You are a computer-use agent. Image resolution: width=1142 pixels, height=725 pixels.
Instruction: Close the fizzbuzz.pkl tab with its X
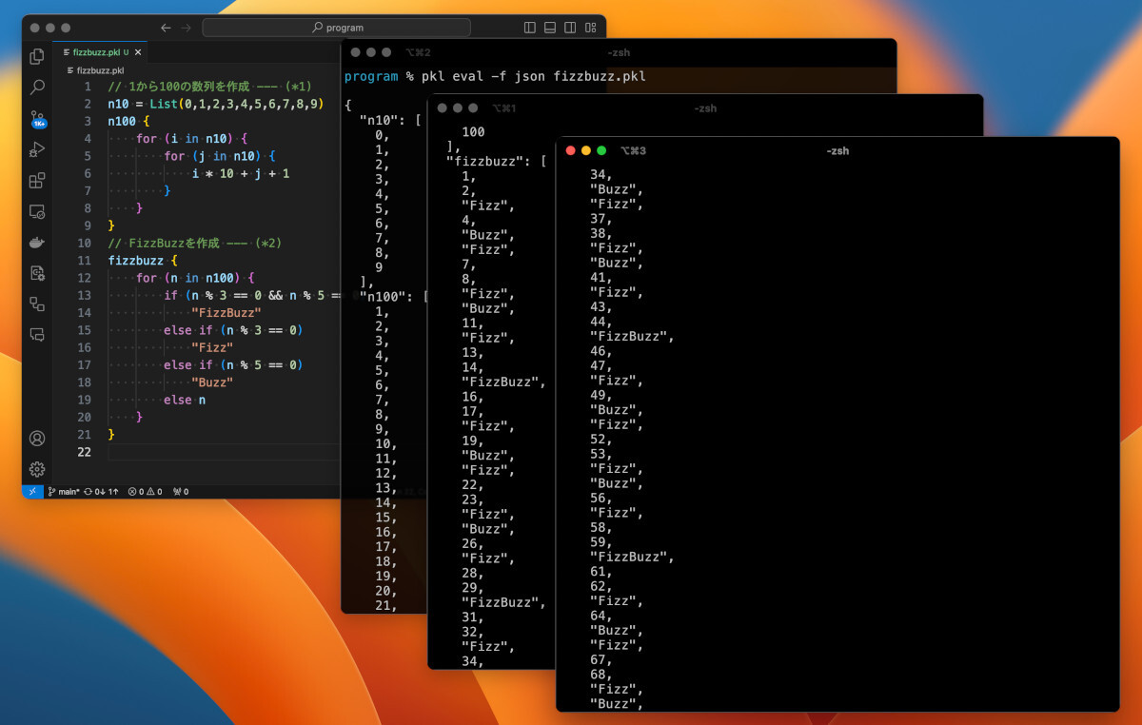(139, 52)
